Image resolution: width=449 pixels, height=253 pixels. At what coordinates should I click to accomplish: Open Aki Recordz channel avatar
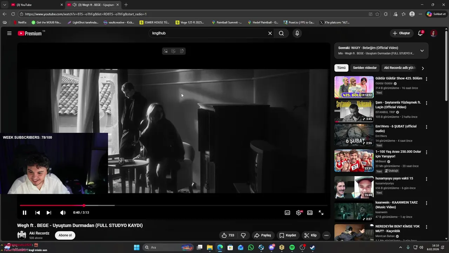coord(22,235)
